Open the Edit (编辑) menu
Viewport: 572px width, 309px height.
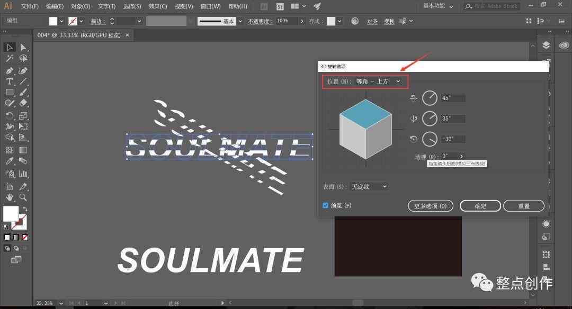coord(55,6)
